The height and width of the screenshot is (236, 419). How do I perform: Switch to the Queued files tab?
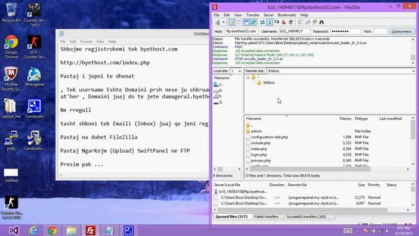231,217
